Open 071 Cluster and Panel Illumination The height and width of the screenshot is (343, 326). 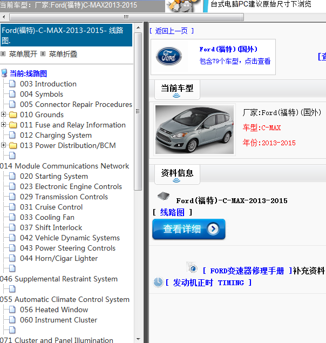pos(57,340)
